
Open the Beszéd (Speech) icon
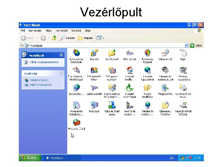coord(94,53)
